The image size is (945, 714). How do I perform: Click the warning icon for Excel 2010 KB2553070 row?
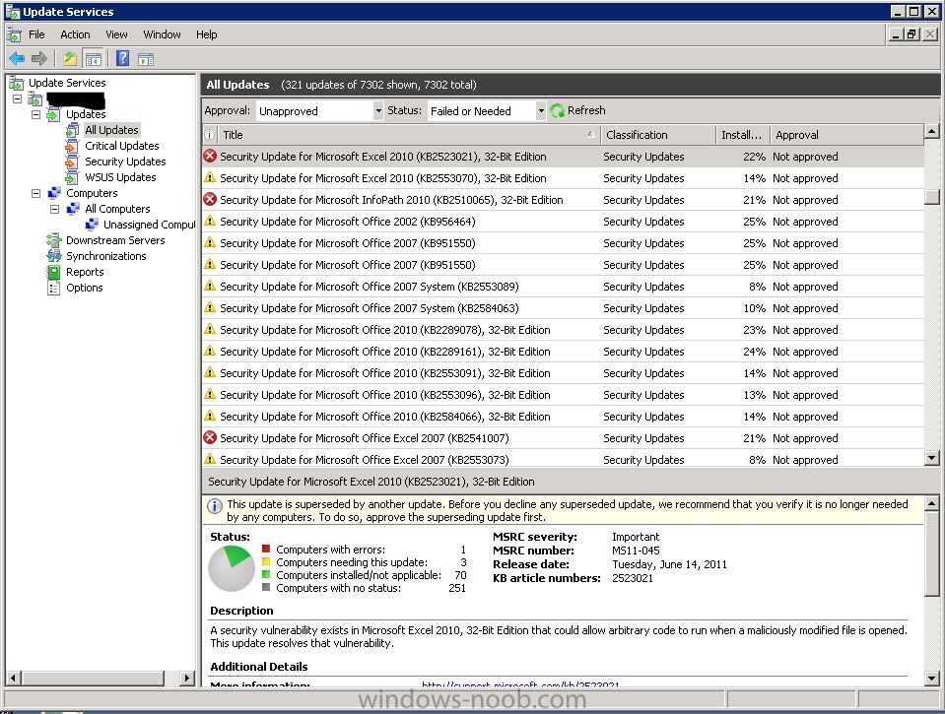click(210, 177)
